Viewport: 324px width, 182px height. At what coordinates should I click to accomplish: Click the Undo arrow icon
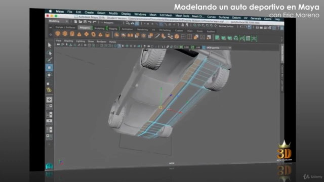click(90, 22)
